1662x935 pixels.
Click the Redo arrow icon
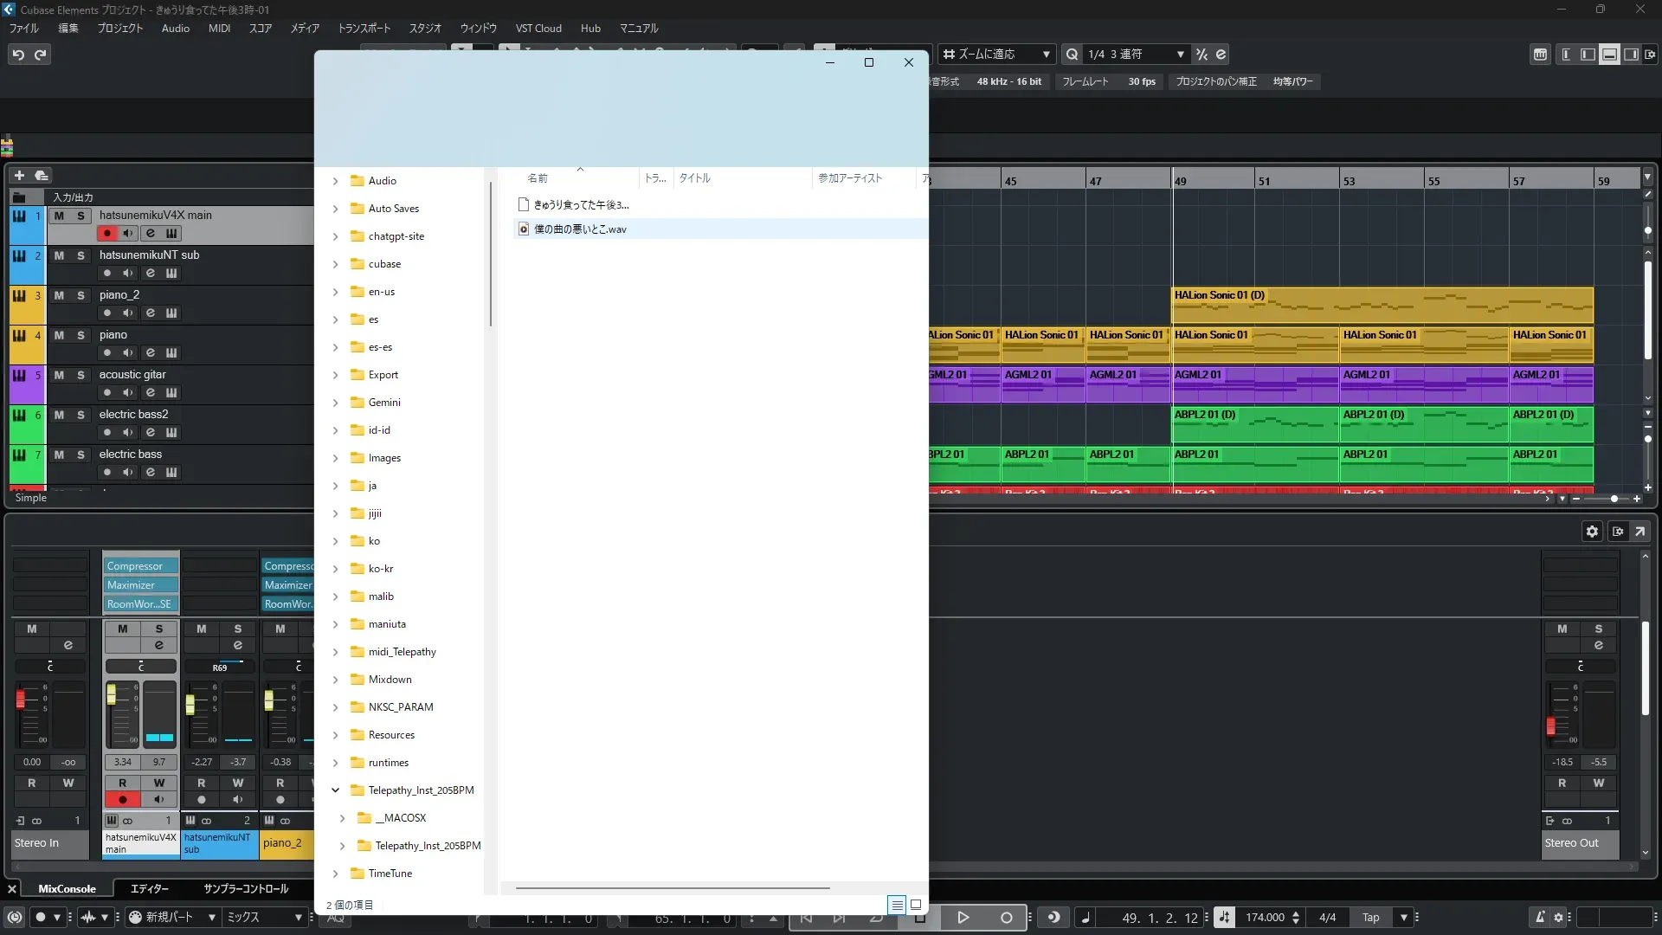tap(40, 55)
